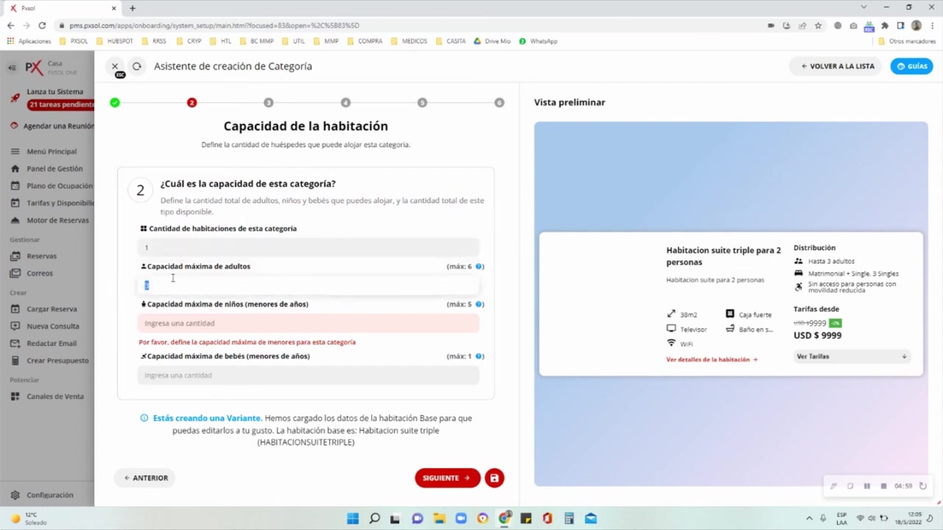Click the help icon next to Capacidad máxima de adultos
943x530 pixels.
[479, 266]
